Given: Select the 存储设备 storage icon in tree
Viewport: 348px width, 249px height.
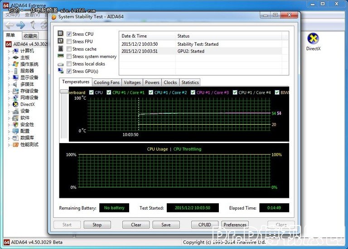Looking at the screenshot, I should pos(15,91).
